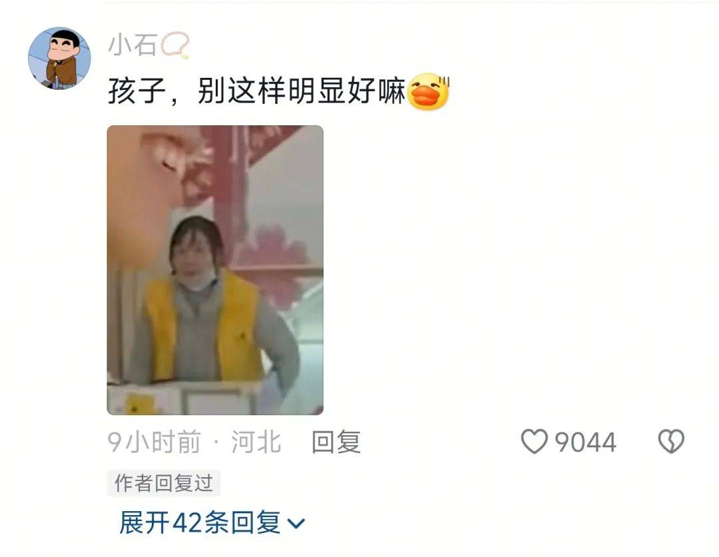Viewport: 719px width, 557px height.
Task: Select the comment text 孩子，别这样明显好嘛
Action: pos(257,91)
